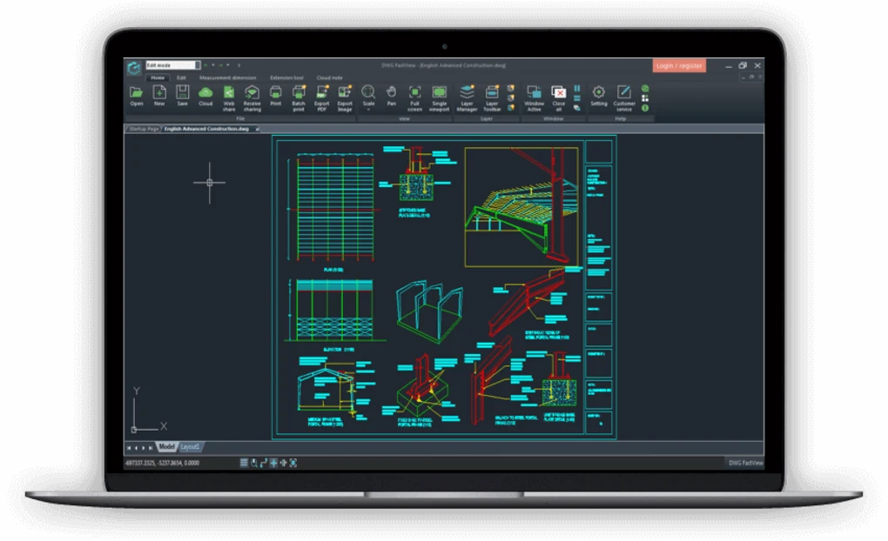Switch to the Layout1 tab

190,447
